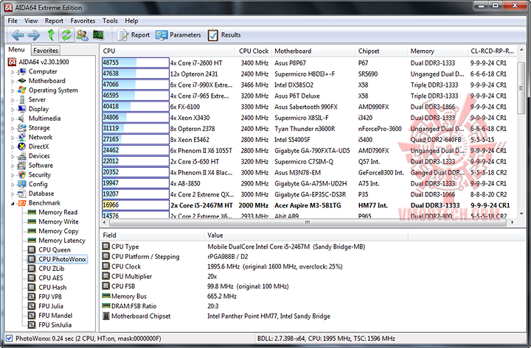This screenshot has width=531, height=348.
Task: Select the Server tree icon
Action: [x=22, y=99]
